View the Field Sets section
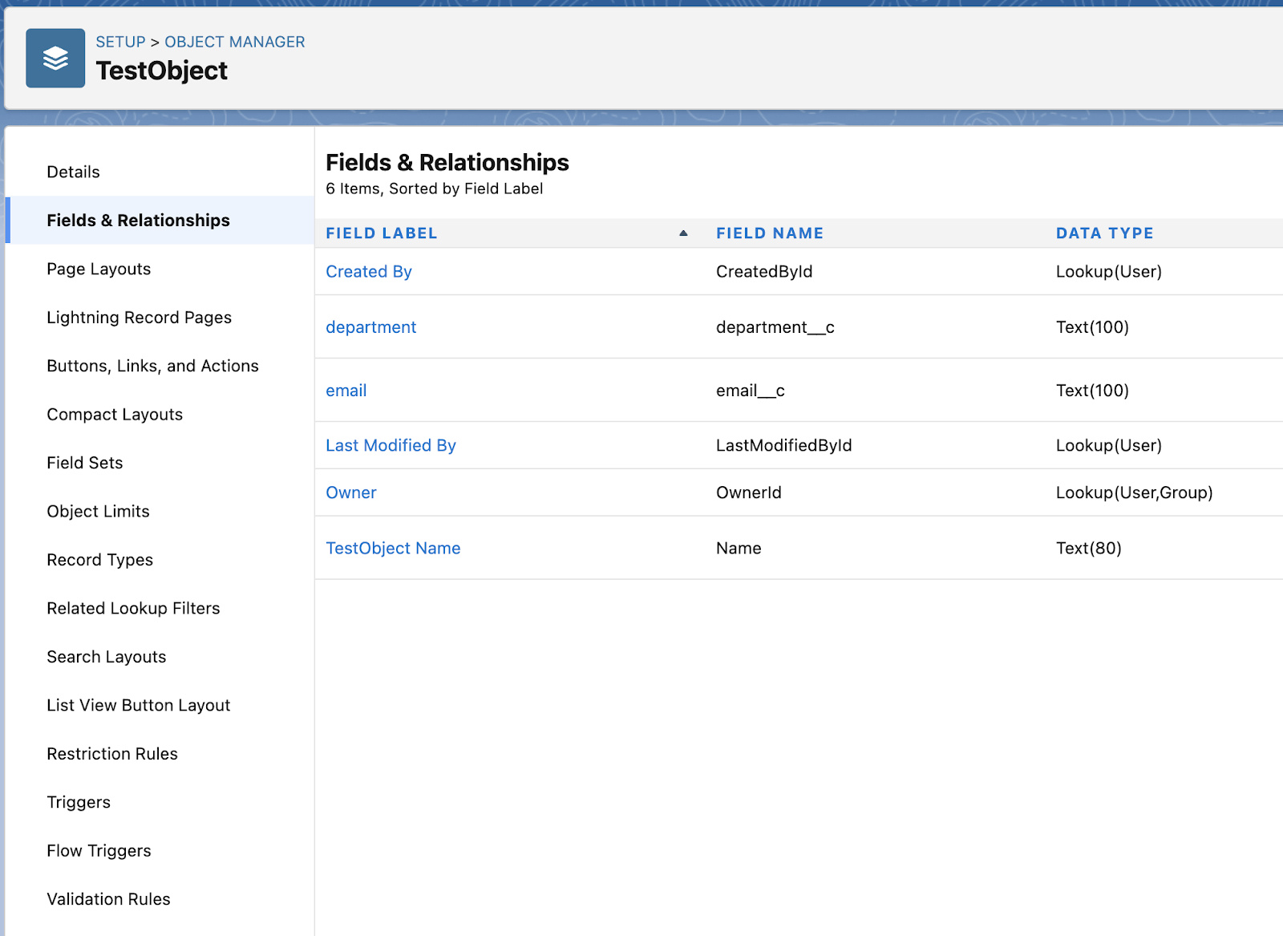The height and width of the screenshot is (936, 1283). coord(84,463)
